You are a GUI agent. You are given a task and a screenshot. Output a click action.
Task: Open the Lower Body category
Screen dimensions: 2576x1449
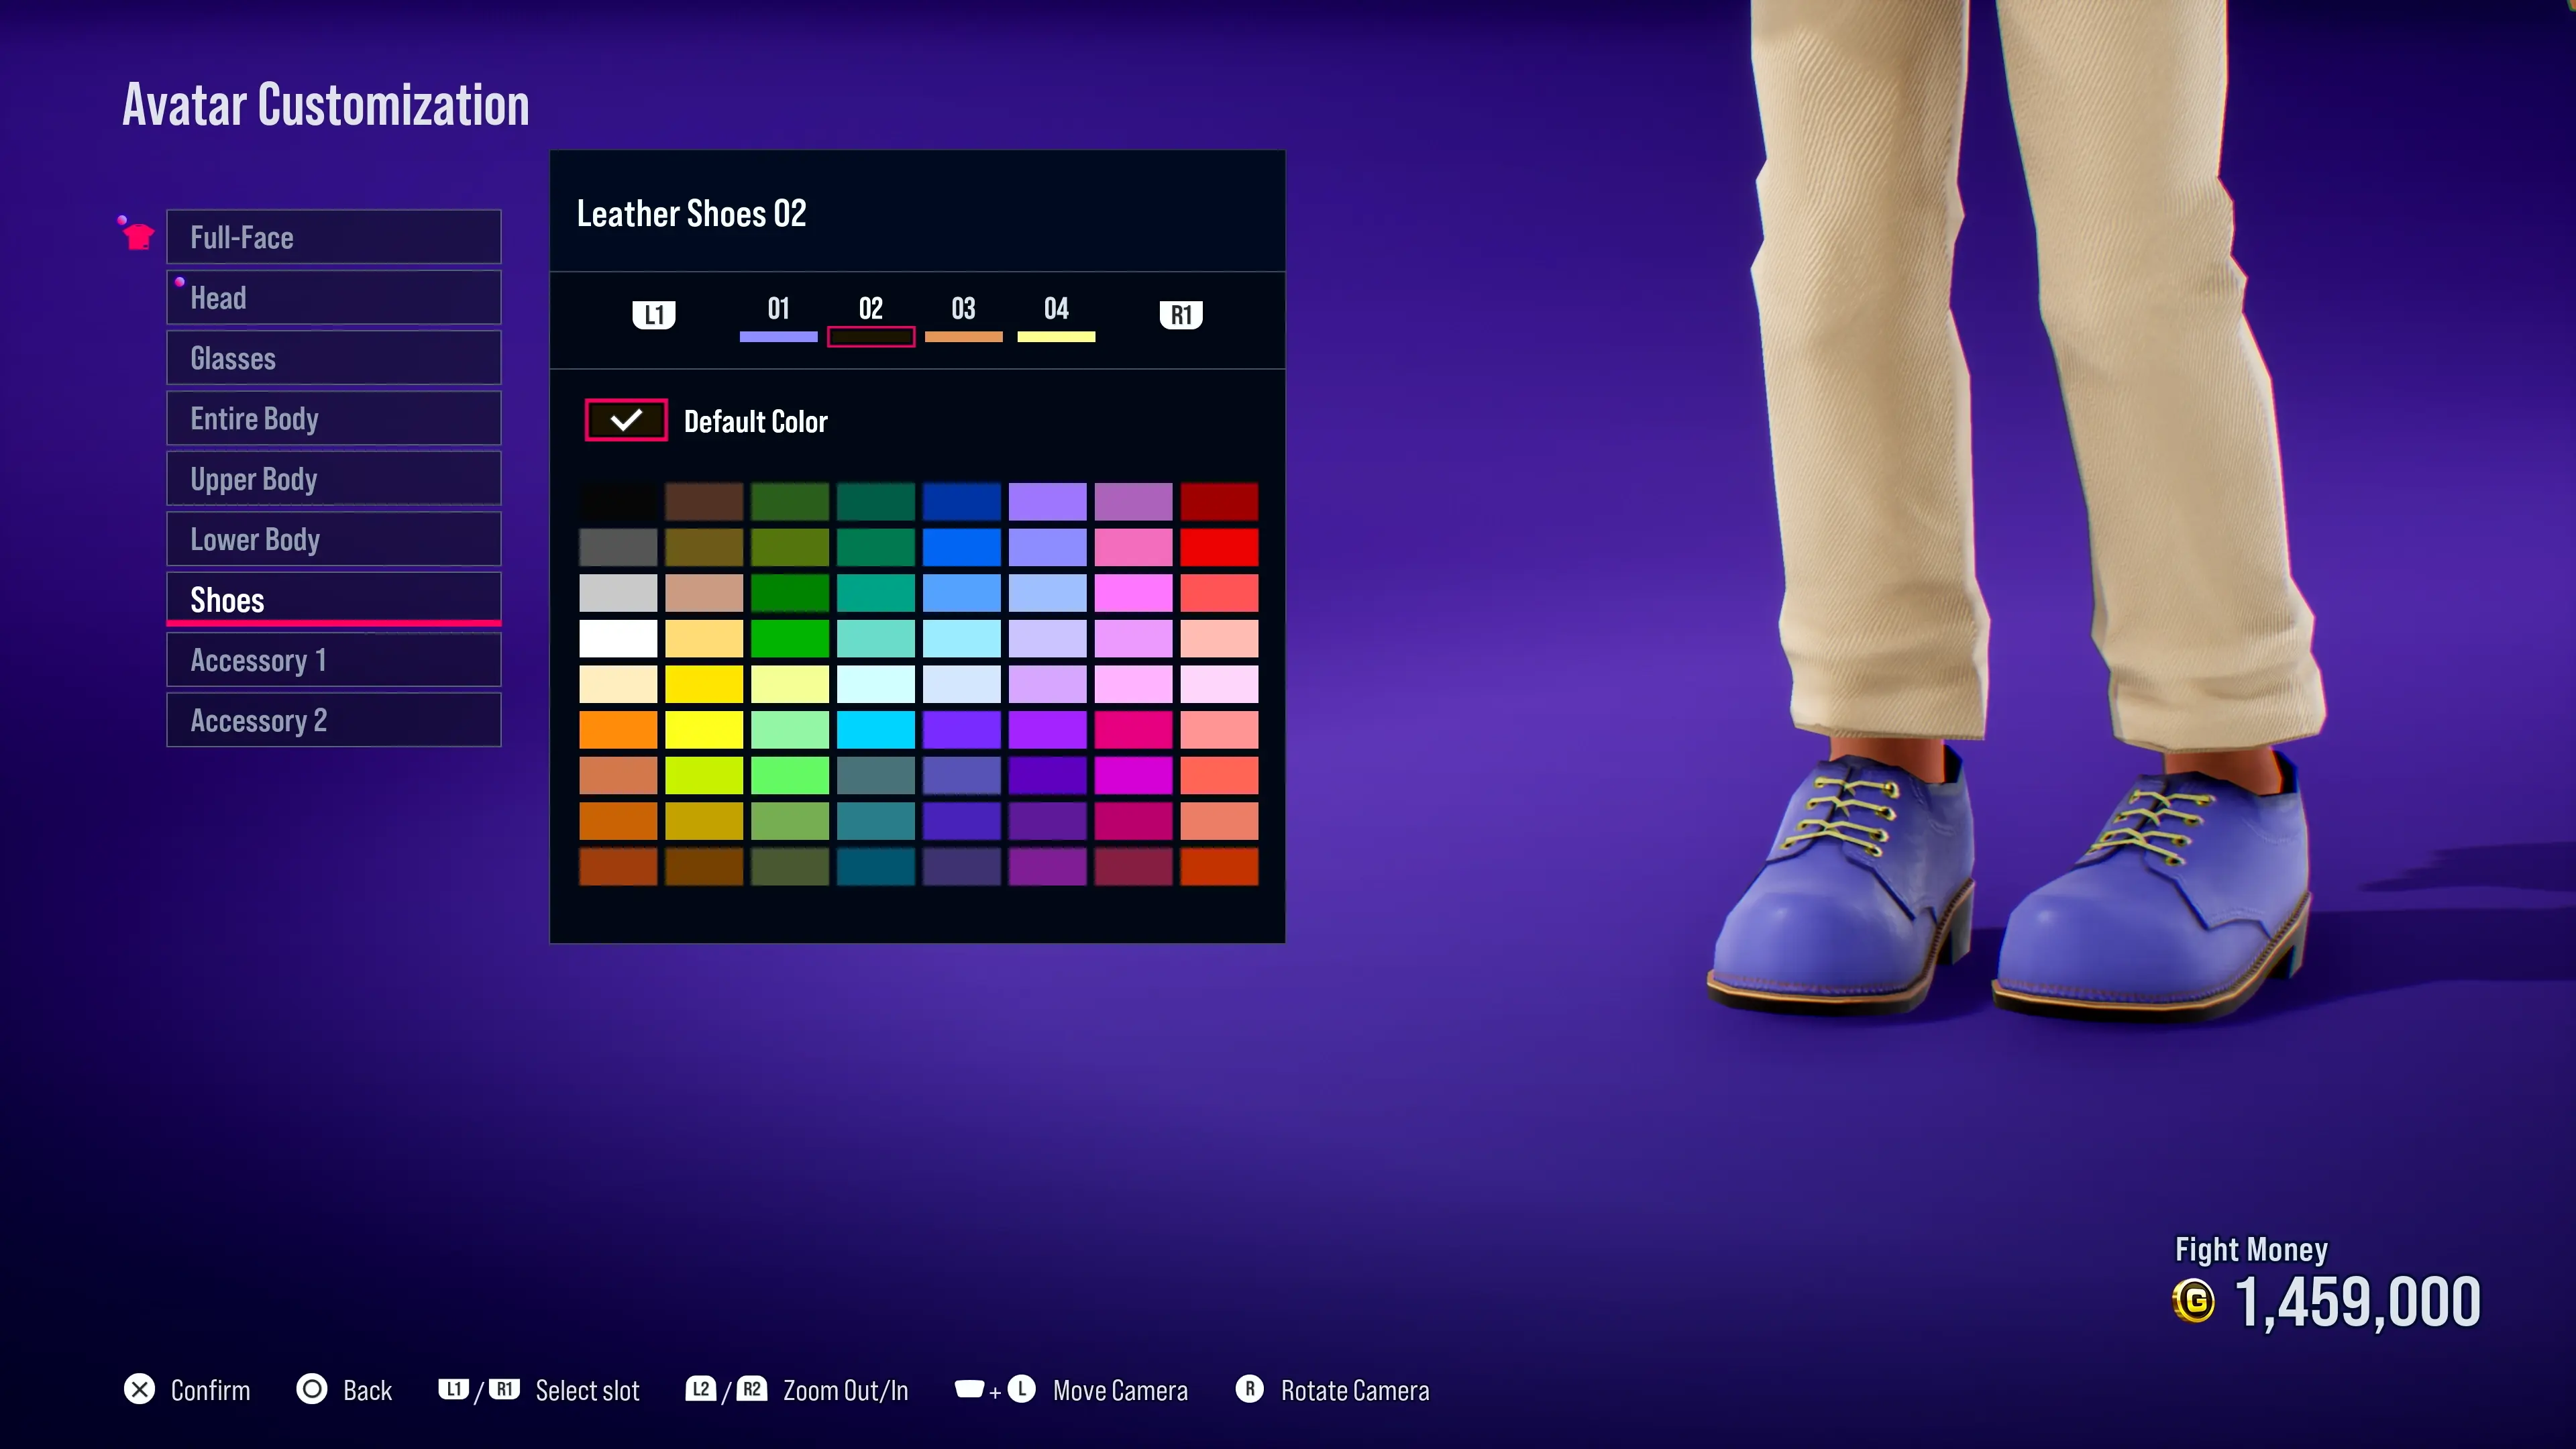[333, 539]
